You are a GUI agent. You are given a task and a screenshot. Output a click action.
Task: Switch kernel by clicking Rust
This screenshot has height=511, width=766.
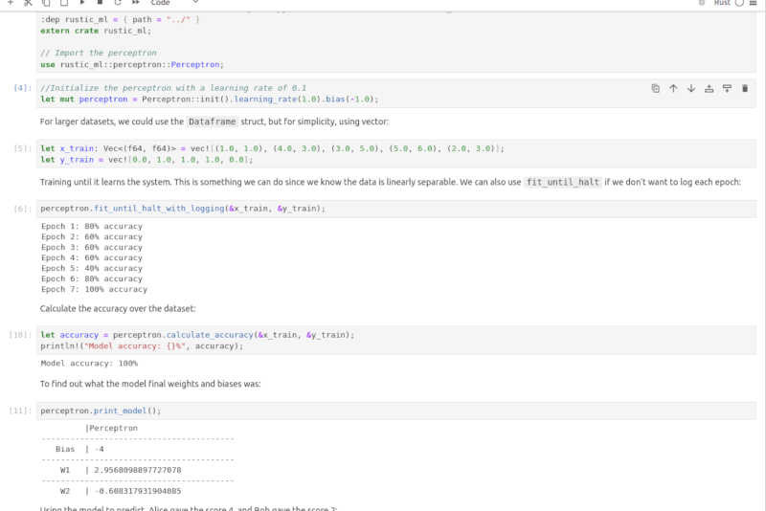tap(722, 3)
